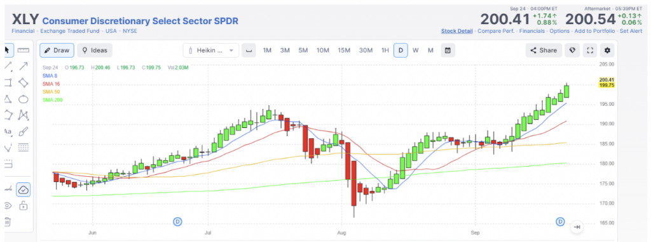Select the text annotation tool

[x=8, y=132]
